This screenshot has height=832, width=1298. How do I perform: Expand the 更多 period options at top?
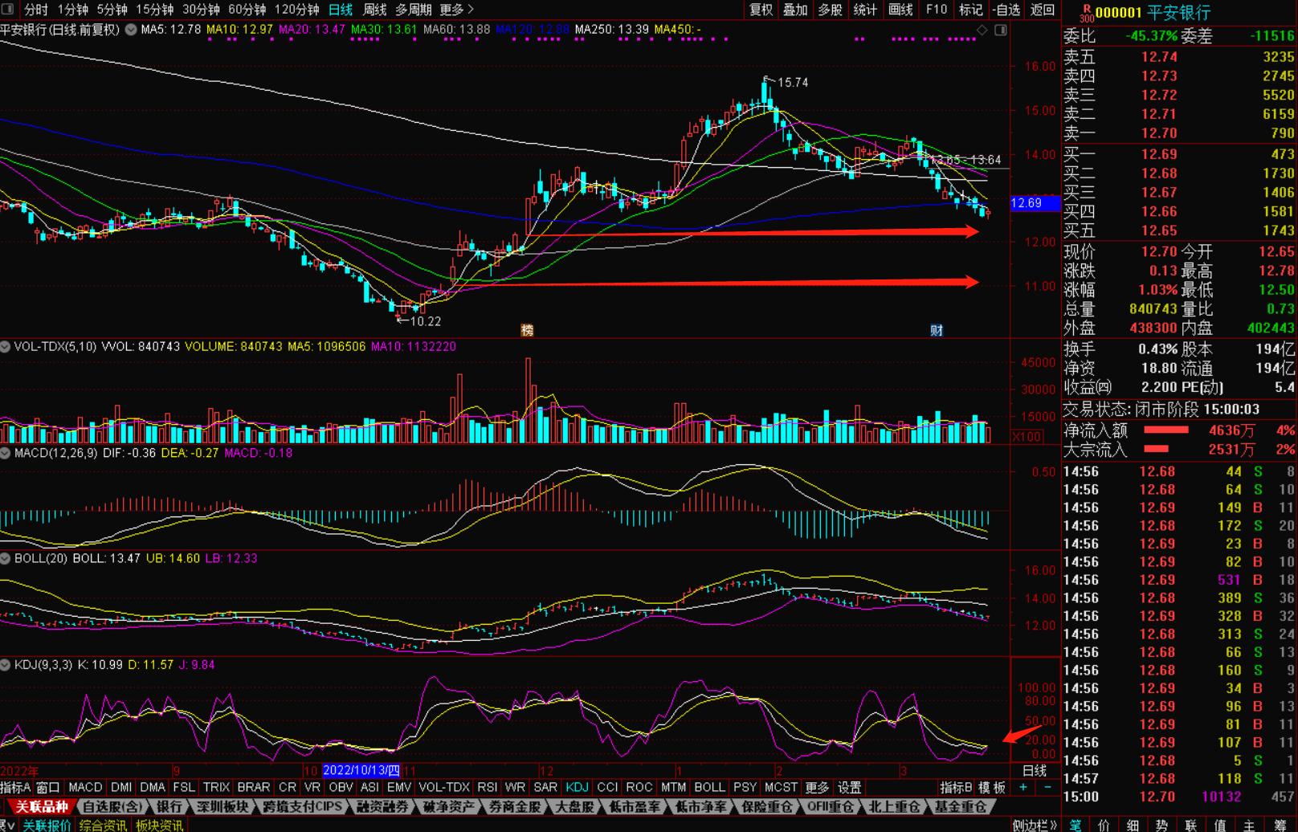[x=456, y=10]
